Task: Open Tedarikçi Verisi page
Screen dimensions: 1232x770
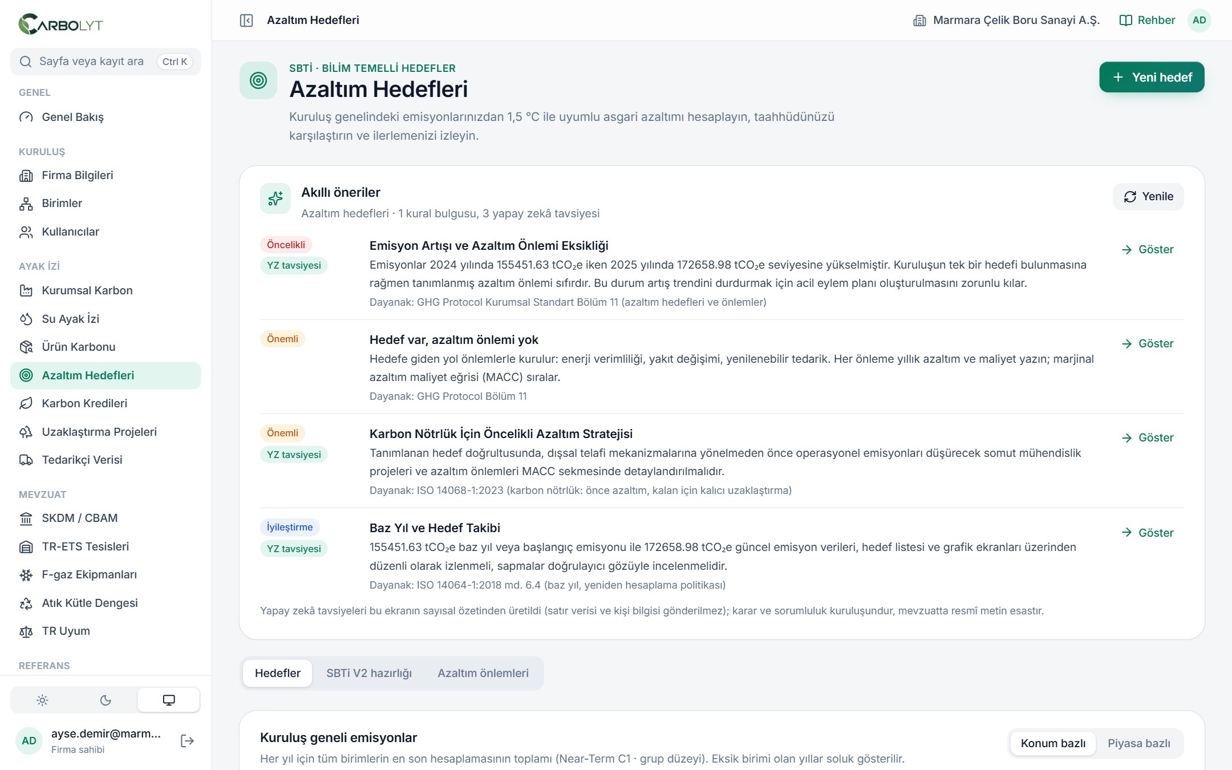Action: click(106, 460)
